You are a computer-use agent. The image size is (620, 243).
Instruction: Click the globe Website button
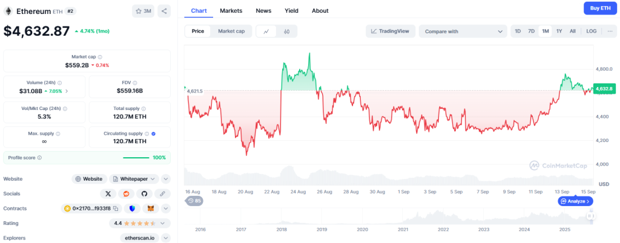tap(90, 179)
